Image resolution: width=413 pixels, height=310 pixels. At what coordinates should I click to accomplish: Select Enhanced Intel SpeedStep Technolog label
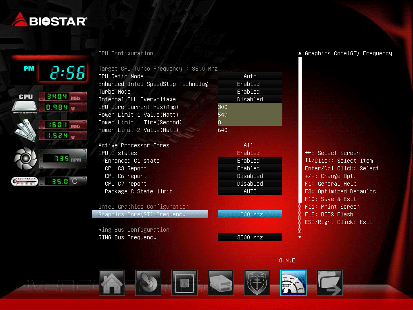coord(153,84)
